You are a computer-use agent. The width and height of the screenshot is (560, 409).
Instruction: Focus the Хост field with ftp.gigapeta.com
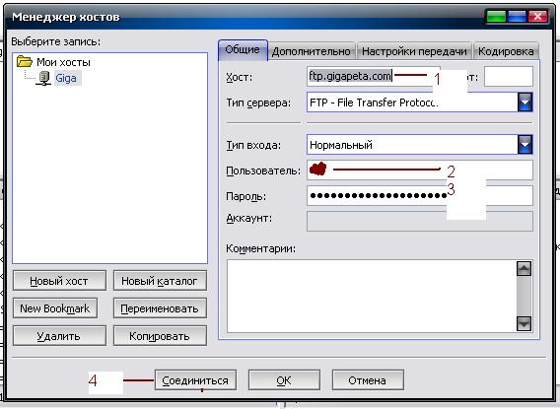tap(374, 76)
